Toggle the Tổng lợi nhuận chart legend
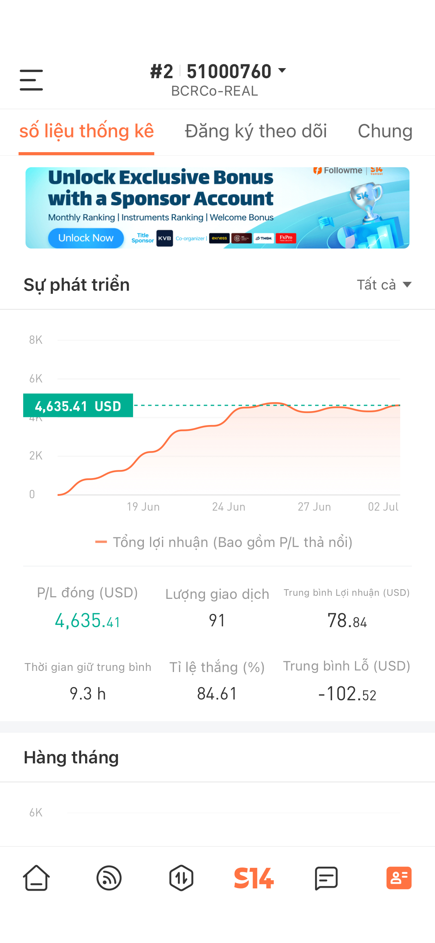The image size is (435, 943). click(224, 542)
